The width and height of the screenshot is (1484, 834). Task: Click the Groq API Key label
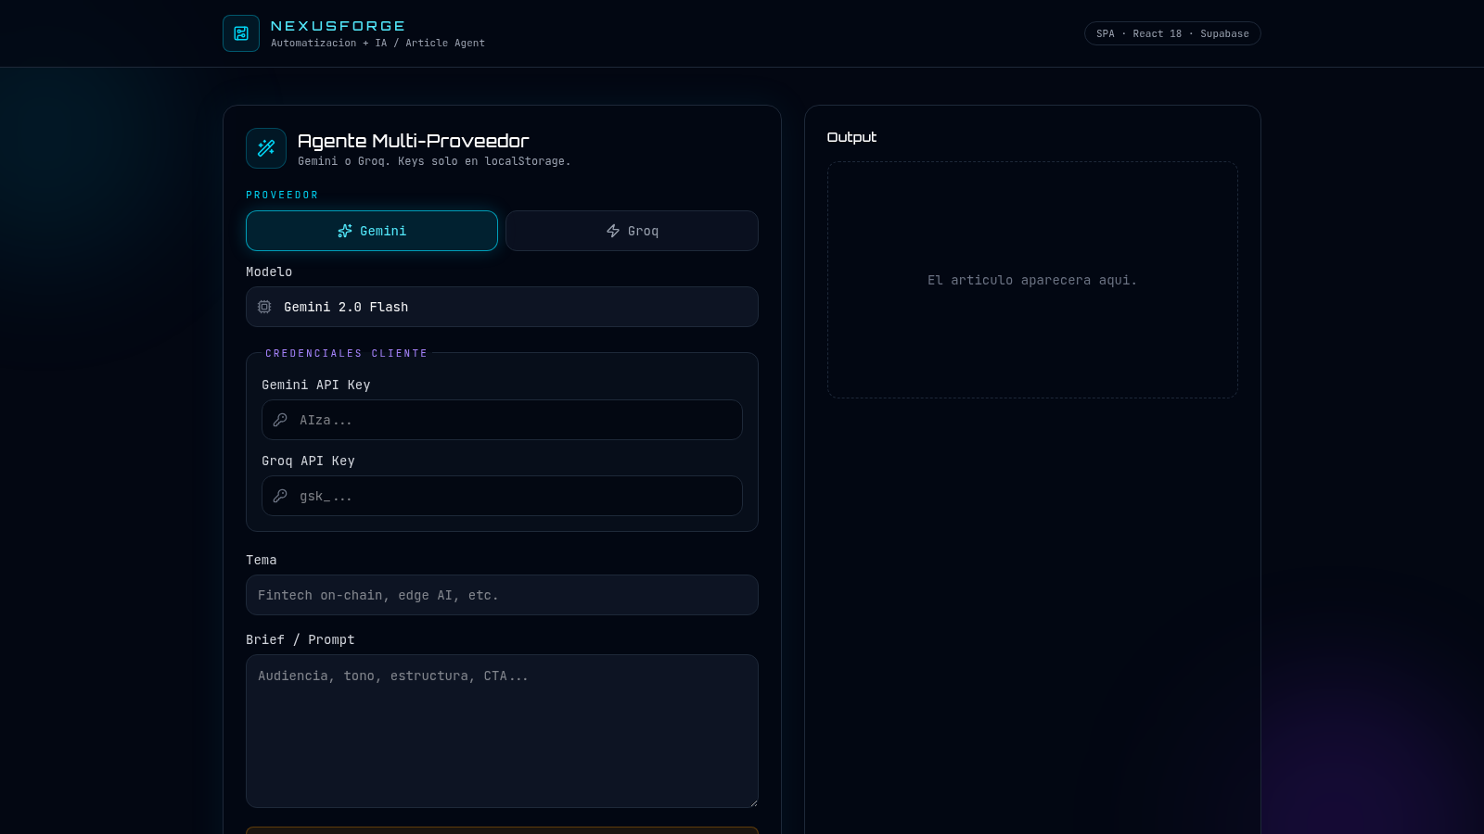tap(308, 461)
